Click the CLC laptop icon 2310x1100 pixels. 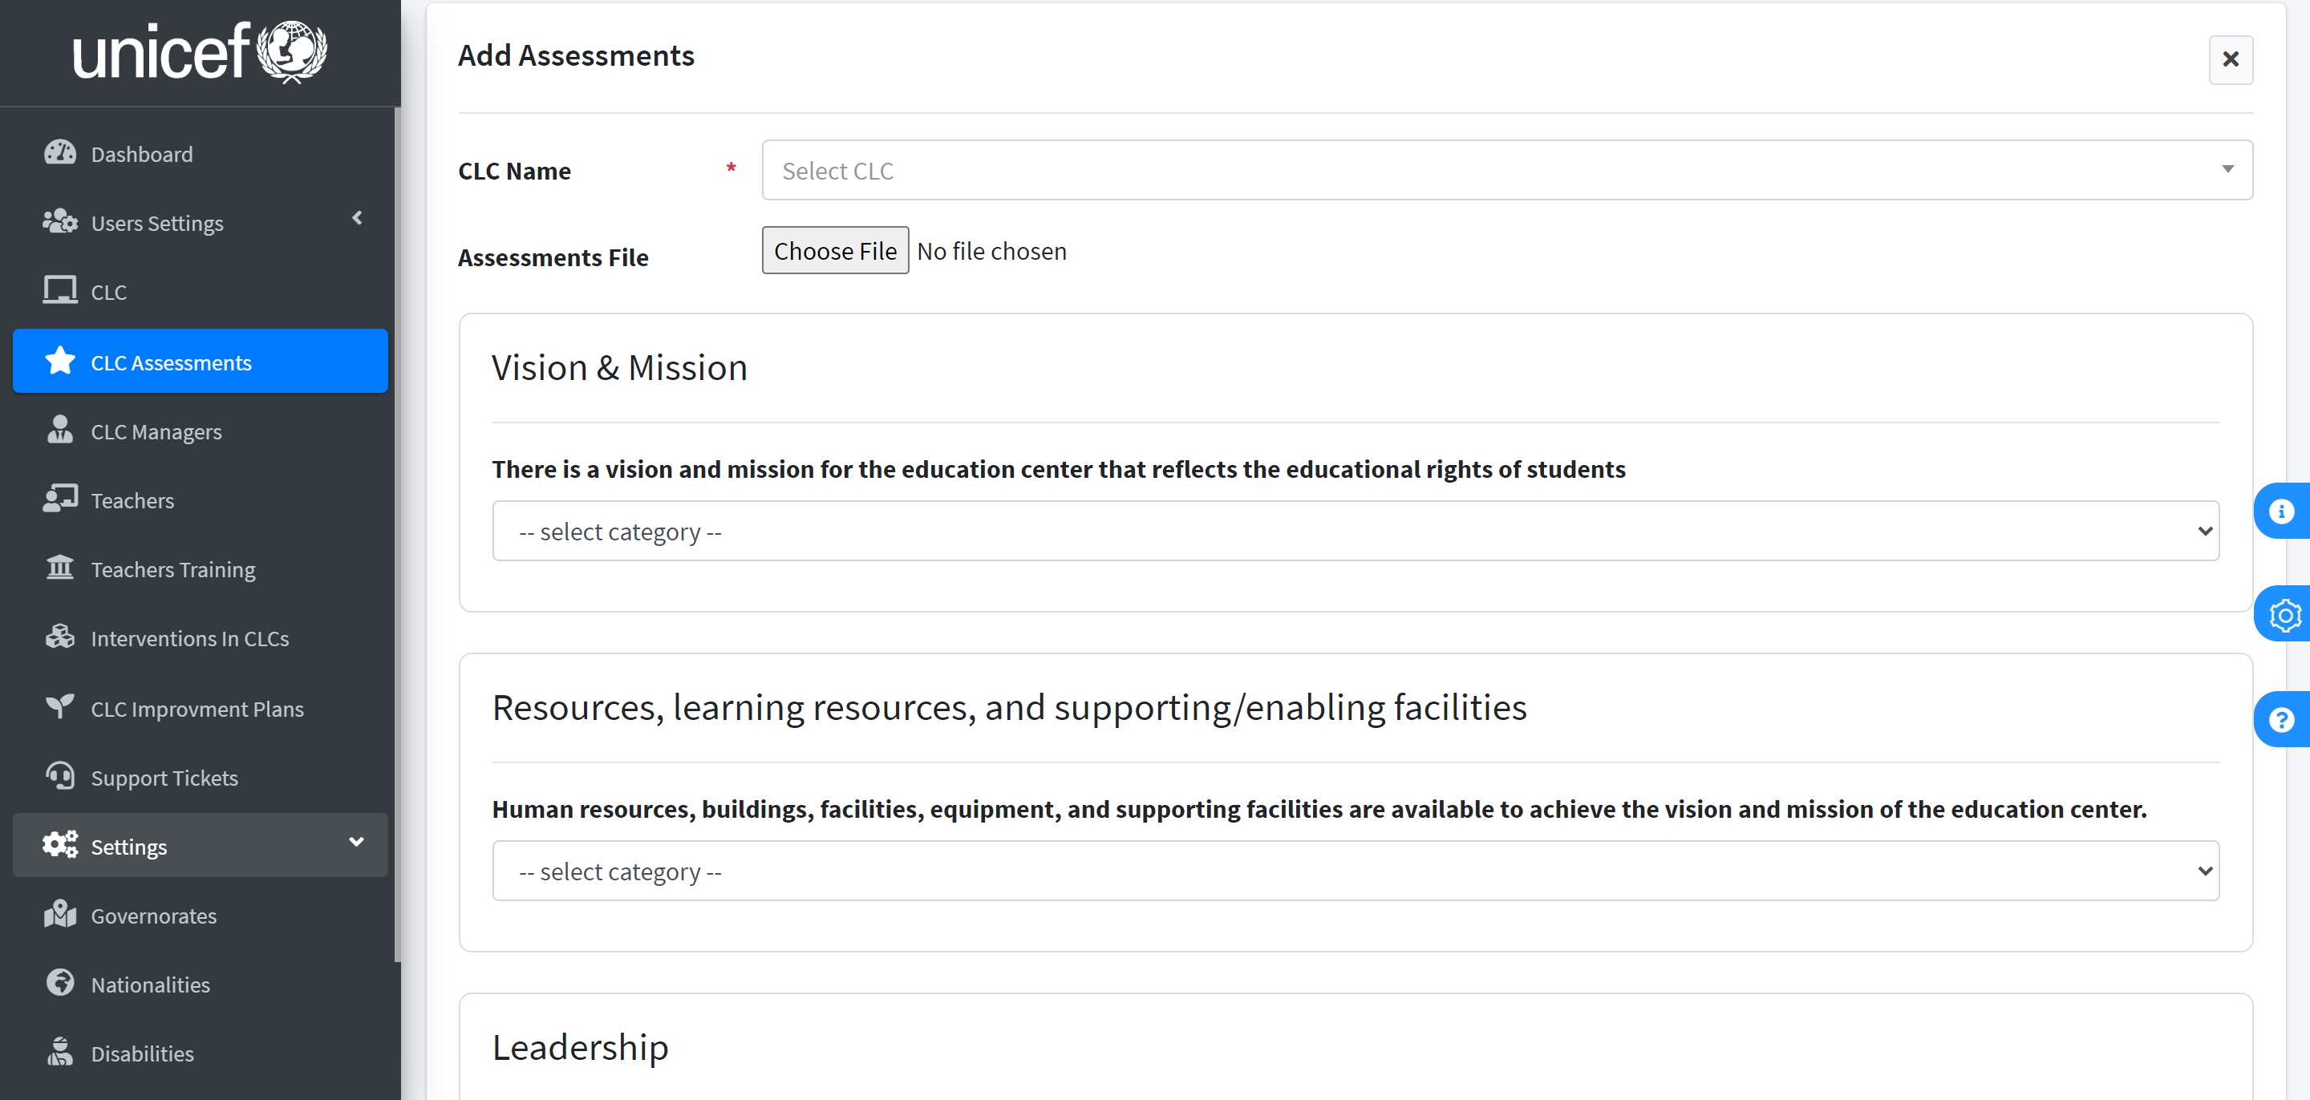pos(60,290)
